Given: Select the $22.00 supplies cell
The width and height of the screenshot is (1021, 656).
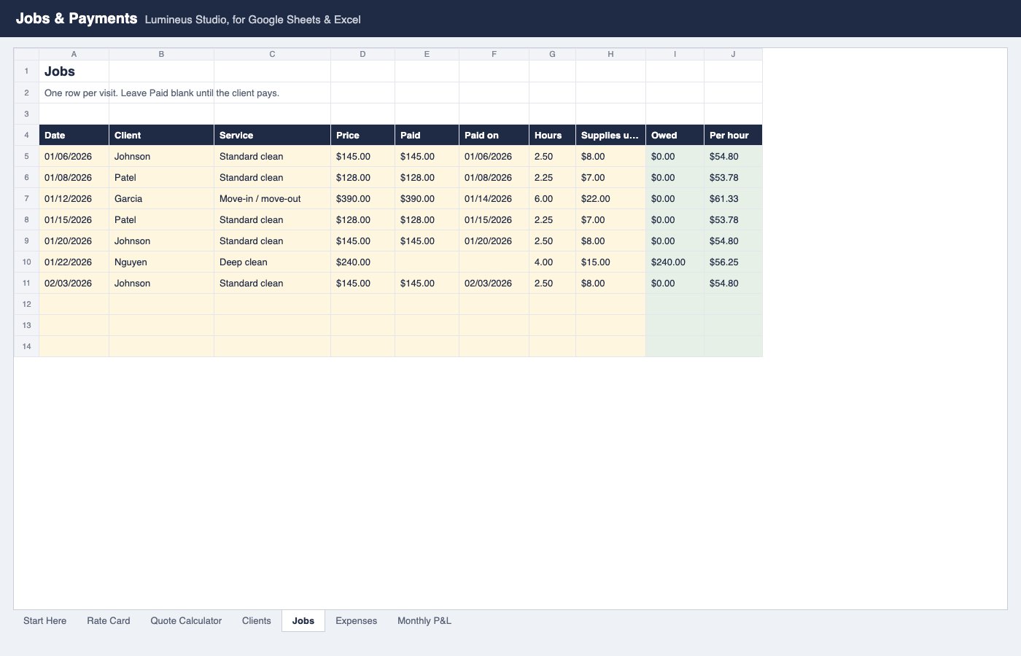Looking at the screenshot, I should point(610,198).
